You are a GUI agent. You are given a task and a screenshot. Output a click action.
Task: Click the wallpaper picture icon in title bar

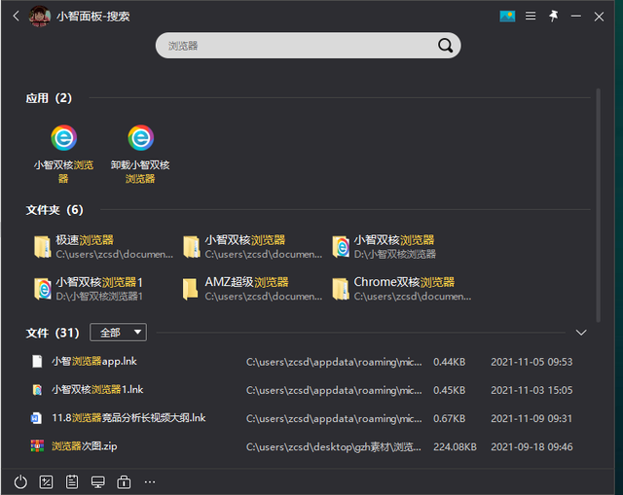pos(507,17)
